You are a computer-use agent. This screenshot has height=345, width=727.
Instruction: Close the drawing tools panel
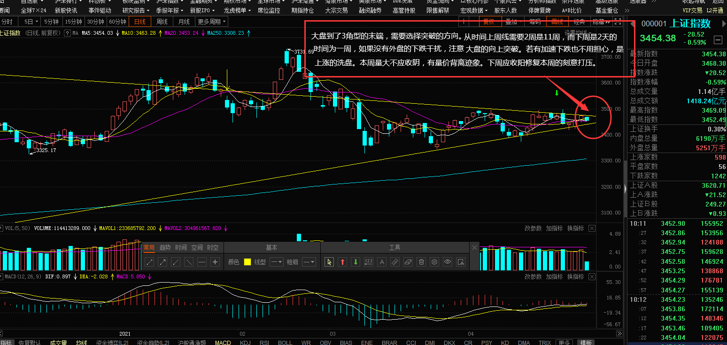click(x=474, y=248)
